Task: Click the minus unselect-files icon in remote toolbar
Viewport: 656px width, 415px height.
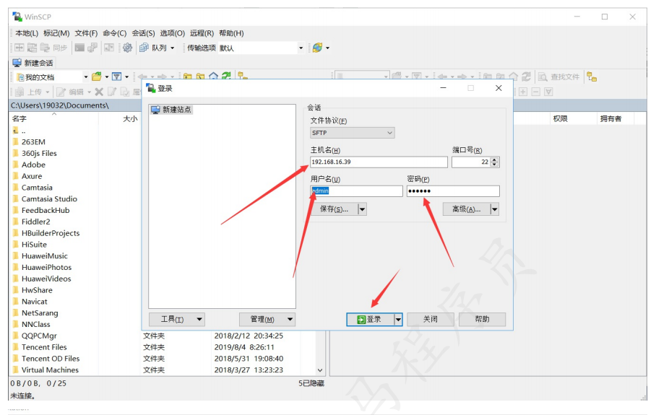Action: pos(536,92)
